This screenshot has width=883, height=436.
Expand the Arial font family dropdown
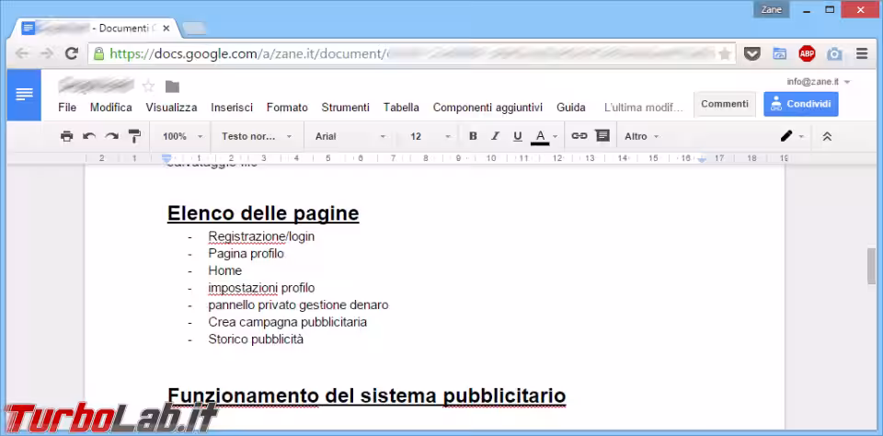350,136
